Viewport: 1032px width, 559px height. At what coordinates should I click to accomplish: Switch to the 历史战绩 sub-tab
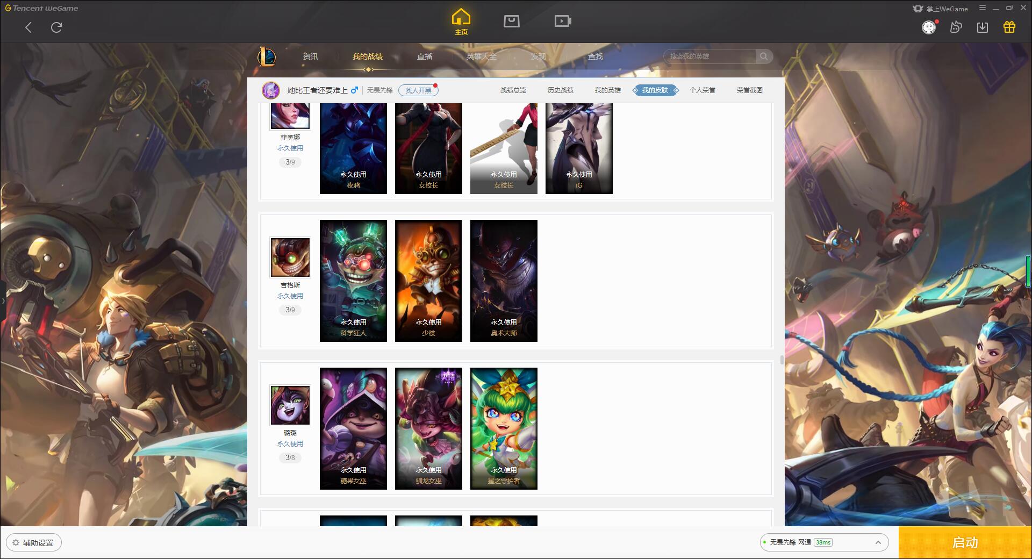[x=561, y=90]
